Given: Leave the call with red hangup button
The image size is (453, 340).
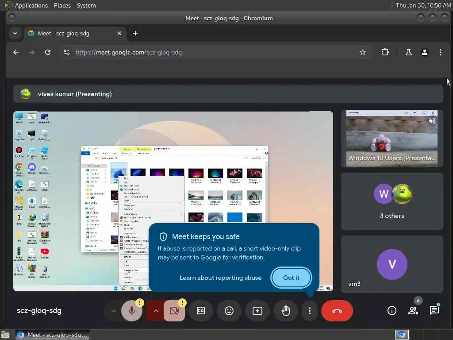Looking at the screenshot, I should tap(337, 311).
